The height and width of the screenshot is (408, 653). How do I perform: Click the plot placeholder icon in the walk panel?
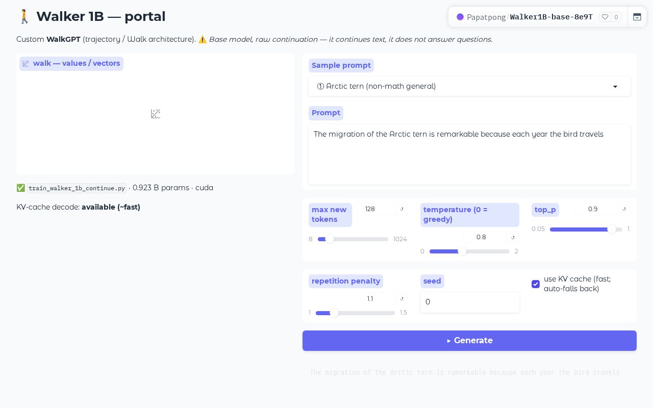[x=156, y=114]
